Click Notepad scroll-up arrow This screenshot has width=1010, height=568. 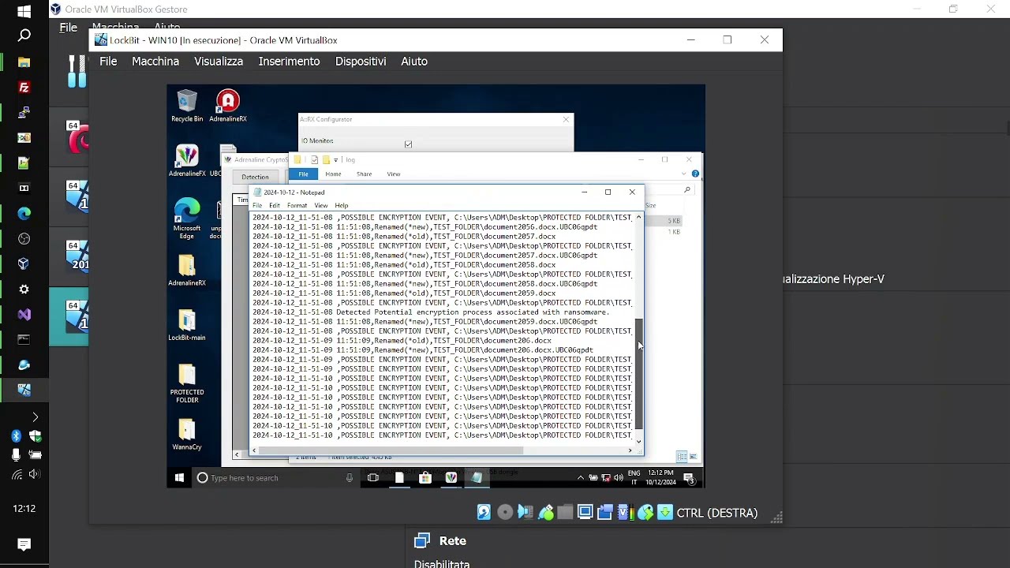coord(639,216)
